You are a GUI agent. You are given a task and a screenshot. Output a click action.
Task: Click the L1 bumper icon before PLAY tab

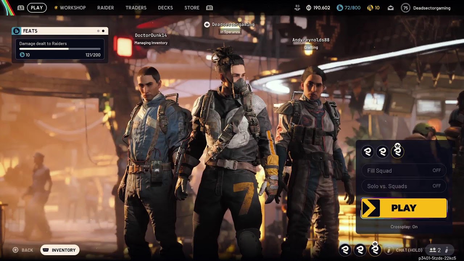pos(21,8)
